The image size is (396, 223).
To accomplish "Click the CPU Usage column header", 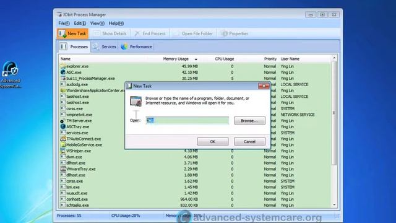I will [224, 59].
